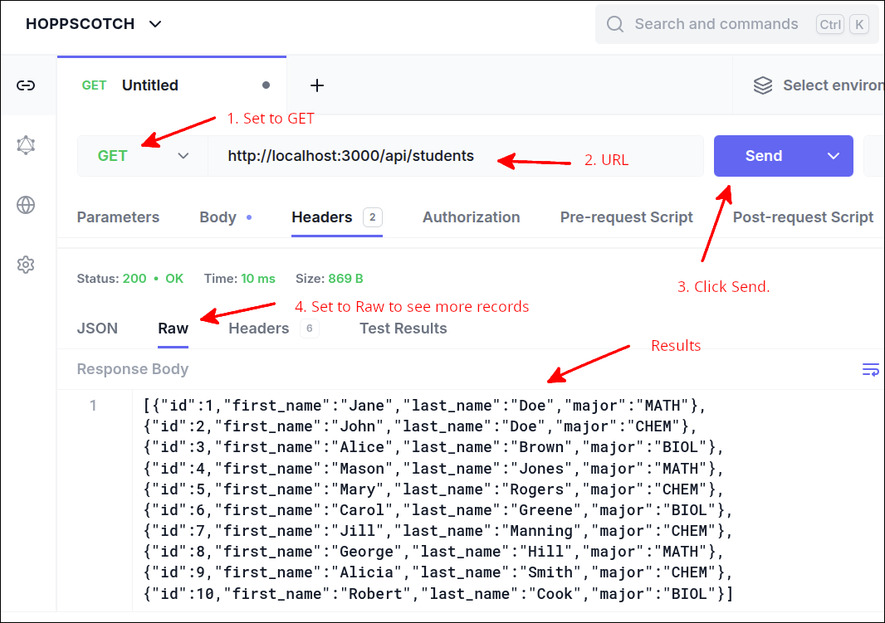
Task: Expand the HOPPSCOTCH workspace dropdown
Action: (x=154, y=24)
